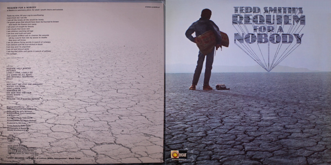
Task: Select the 'POLLY' track title
Action: click(10, 79)
